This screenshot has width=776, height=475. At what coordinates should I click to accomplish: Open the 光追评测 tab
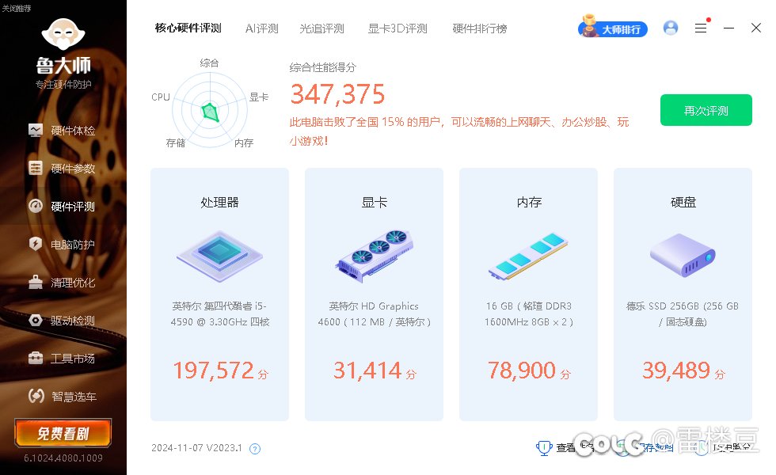(321, 28)
